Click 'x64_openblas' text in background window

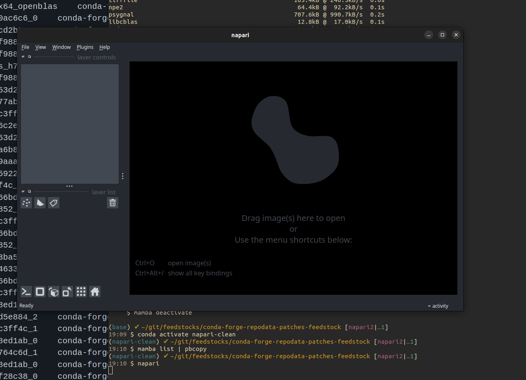point(29,6)
